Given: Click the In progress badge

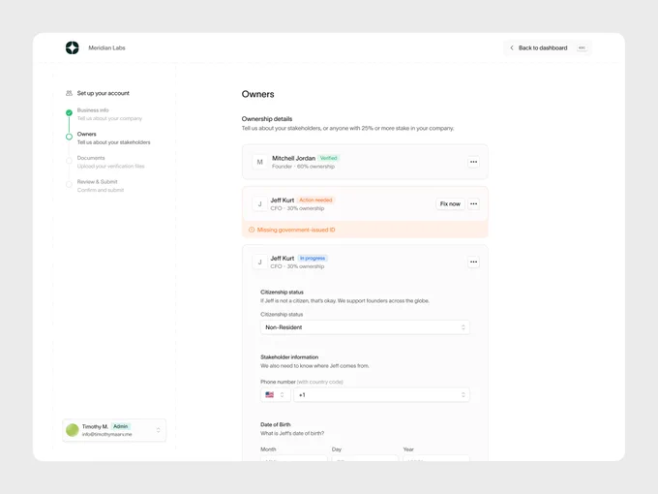Looking at the screenshot, I should (x=313, y=258).
